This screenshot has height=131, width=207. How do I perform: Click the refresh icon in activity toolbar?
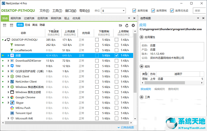pyautogui.click(x=127, y=25)
